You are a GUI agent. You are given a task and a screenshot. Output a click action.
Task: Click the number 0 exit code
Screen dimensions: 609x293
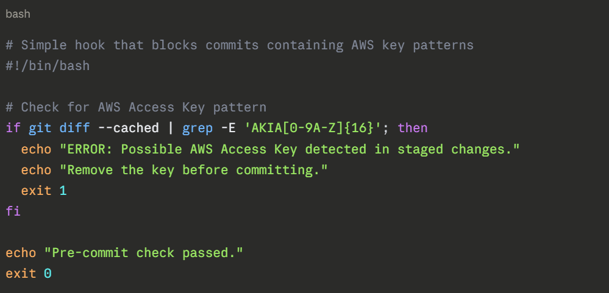coord(48,274)
